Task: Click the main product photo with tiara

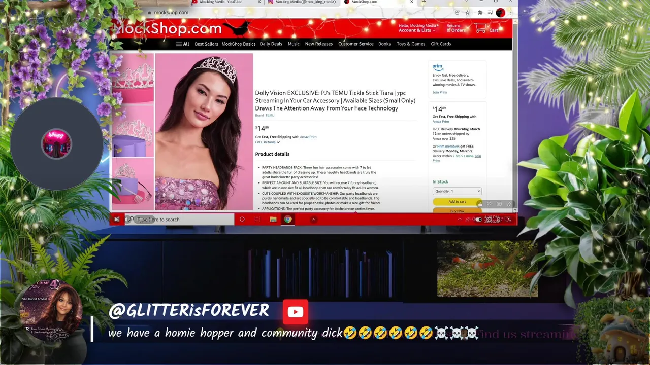Action: (x=204, y=132)
